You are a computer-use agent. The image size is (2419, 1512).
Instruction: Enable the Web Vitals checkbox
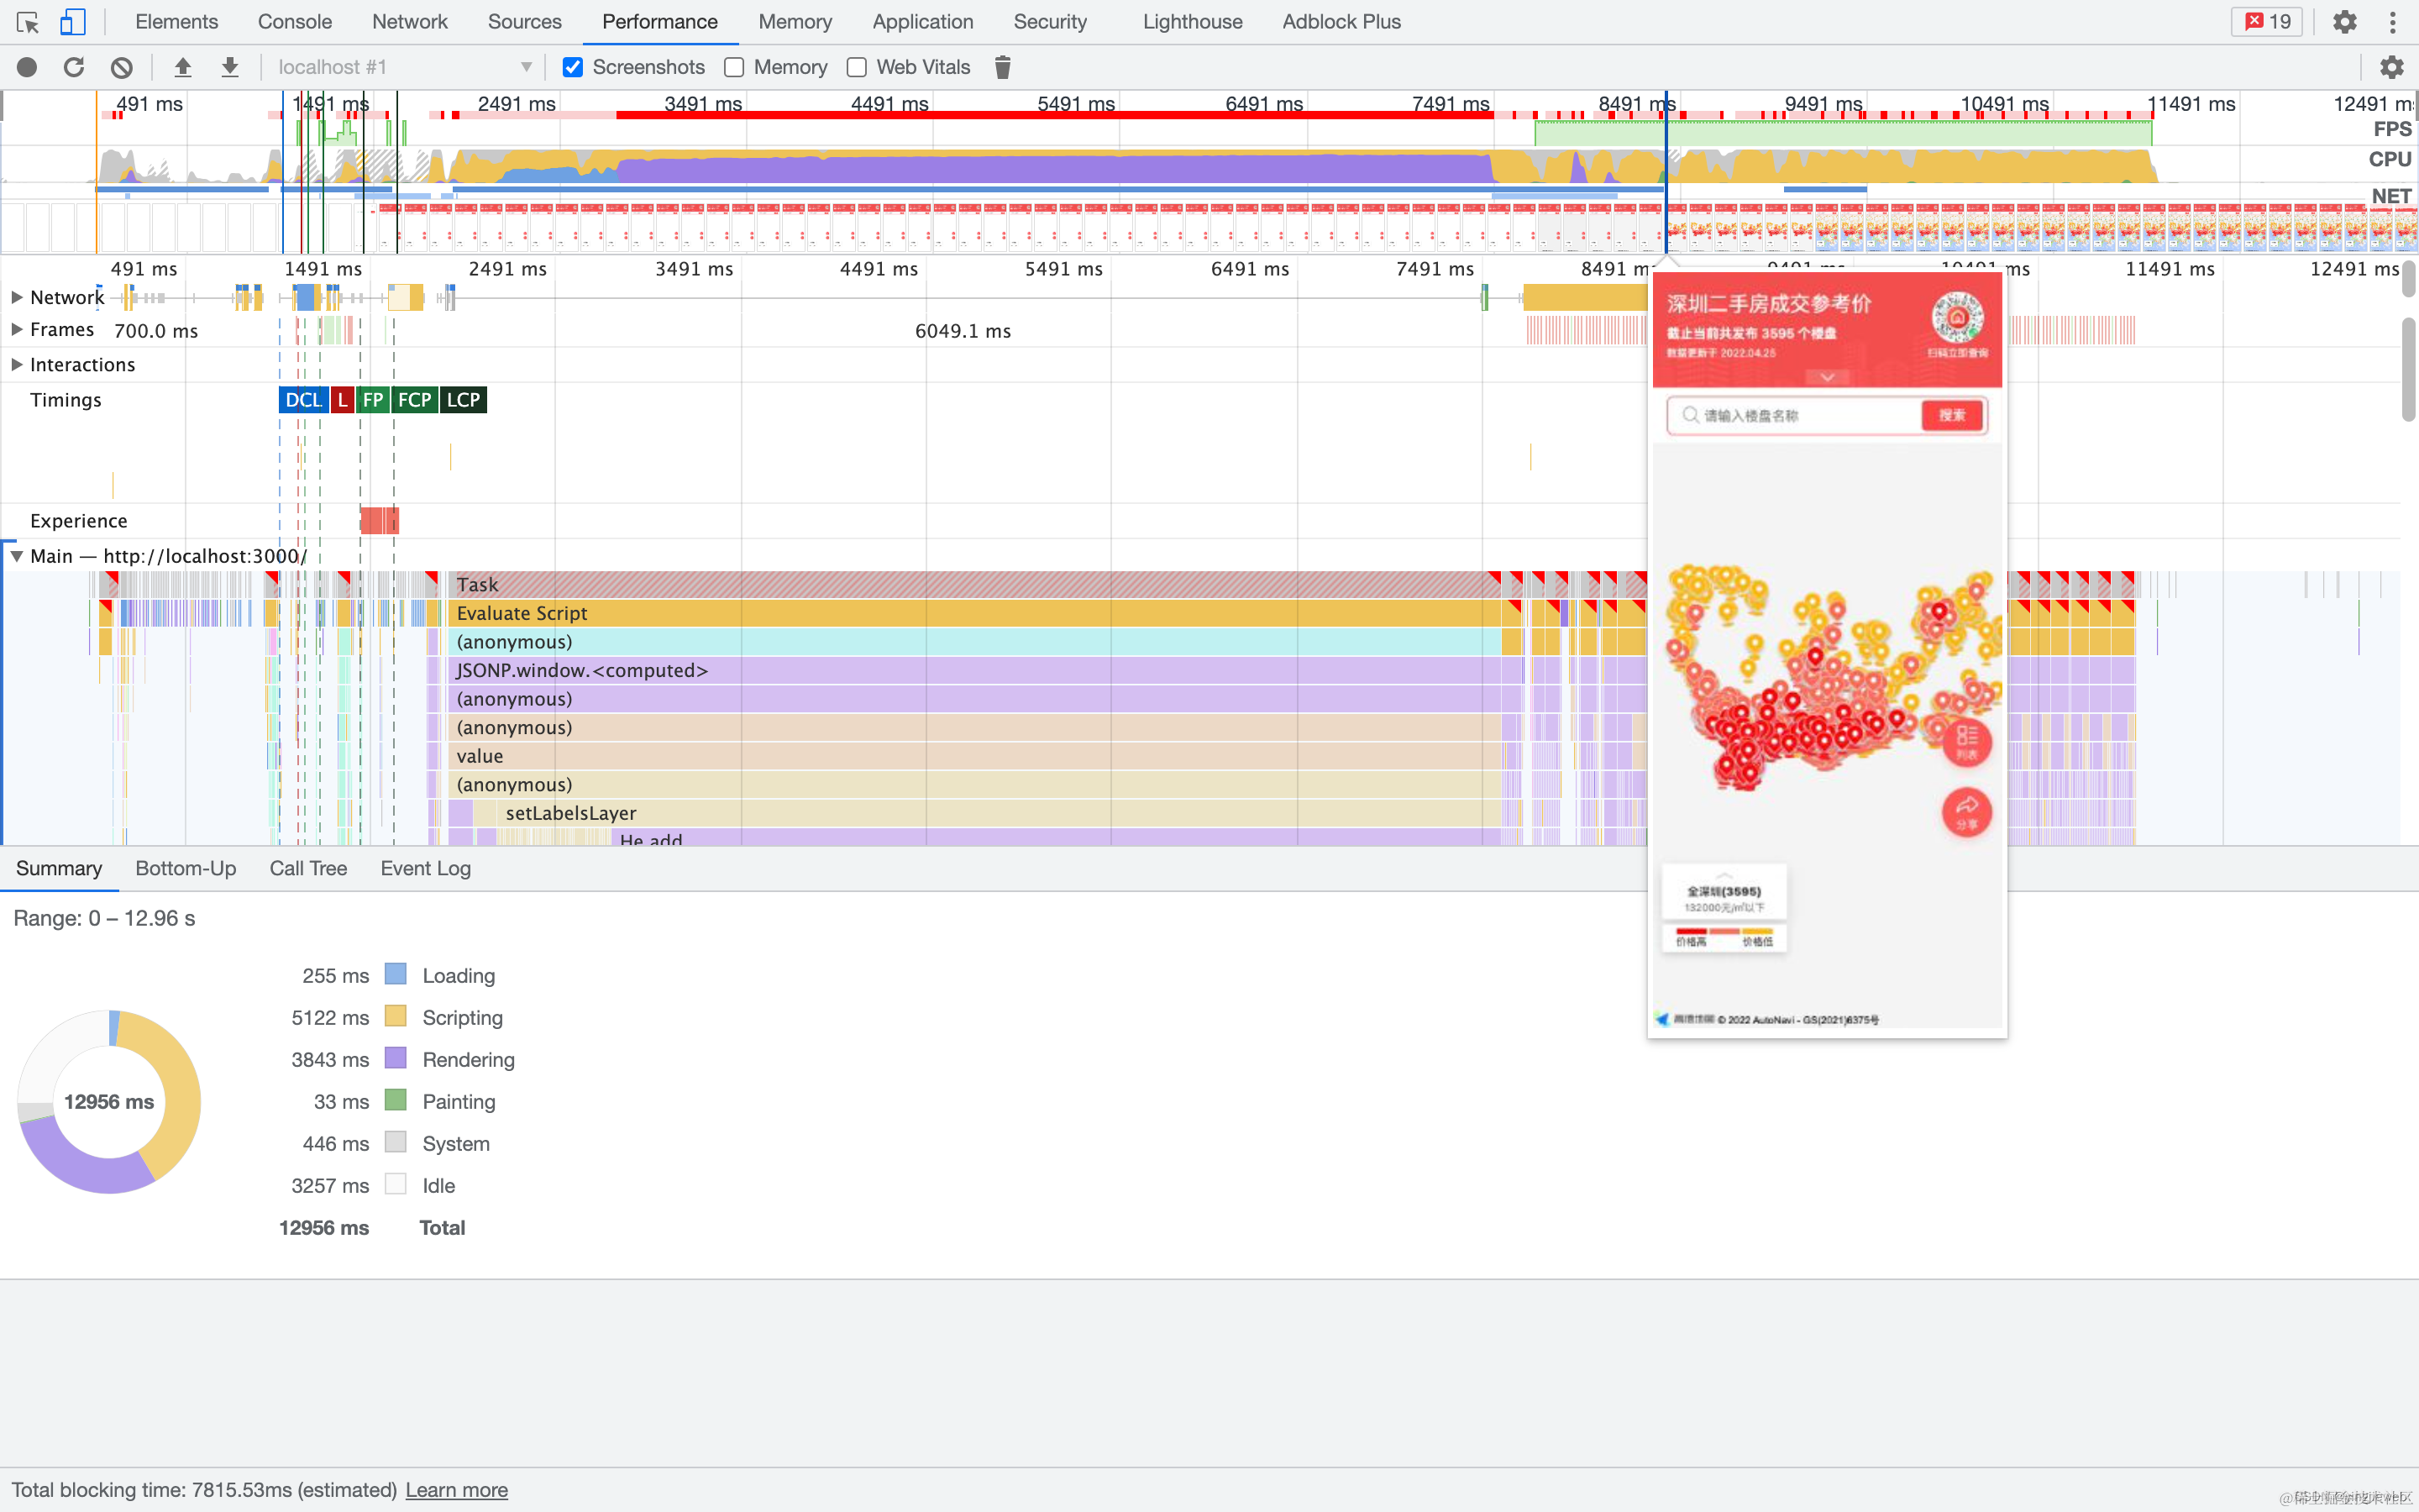click(857, 67)
